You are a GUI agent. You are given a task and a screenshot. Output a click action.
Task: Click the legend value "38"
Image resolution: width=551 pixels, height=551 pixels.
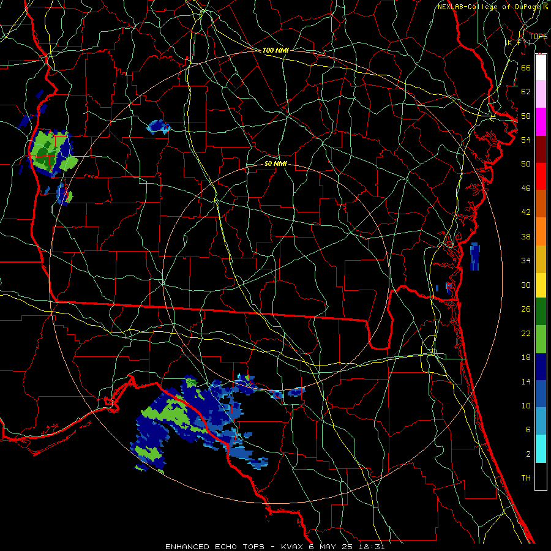click(x=526, y=236)
